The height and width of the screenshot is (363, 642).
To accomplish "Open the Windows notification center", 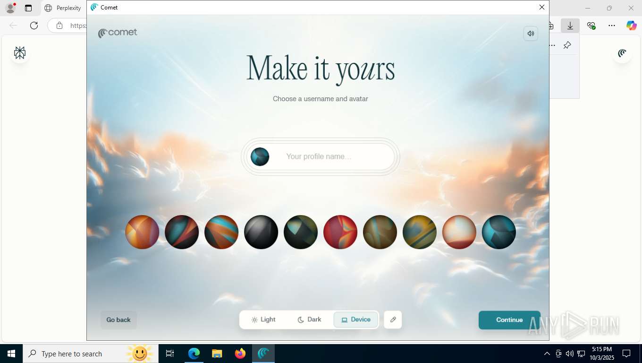I will click(x=626, y=354).
